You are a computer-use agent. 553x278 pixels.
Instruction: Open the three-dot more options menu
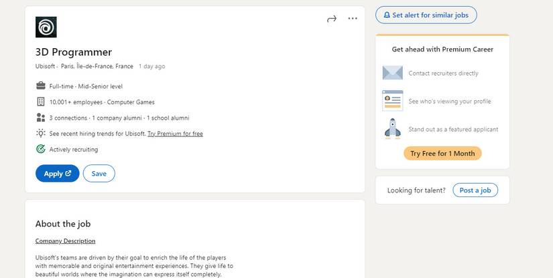point(353,18)
